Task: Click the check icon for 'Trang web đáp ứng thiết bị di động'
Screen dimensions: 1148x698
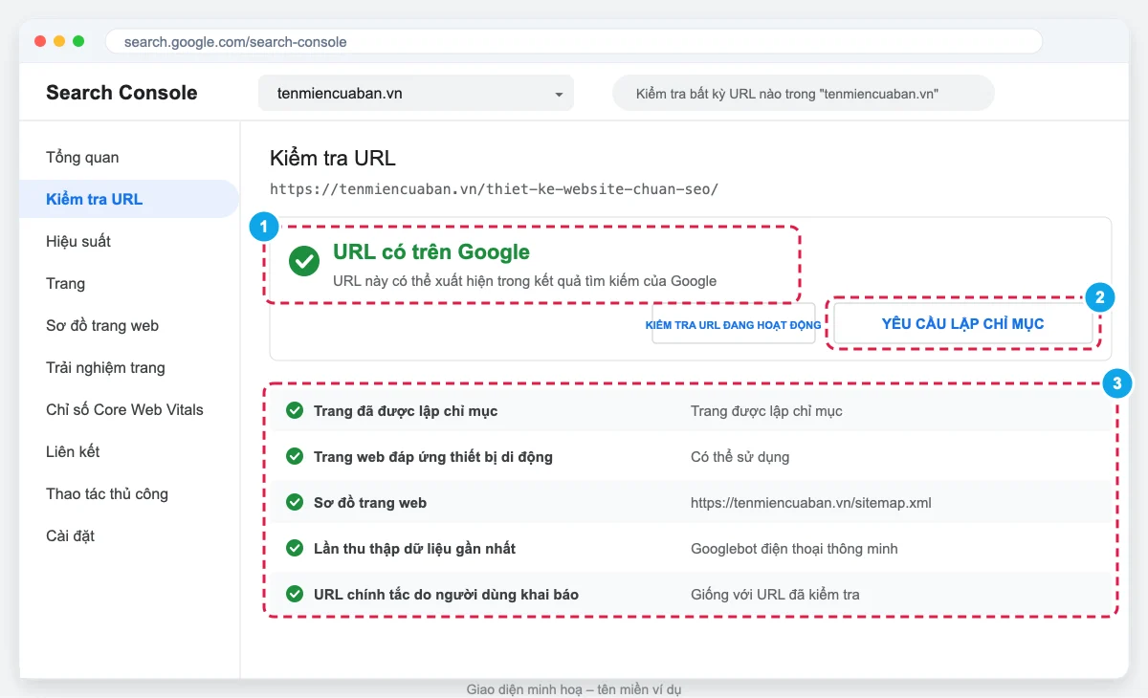Action: click(295, 457)
